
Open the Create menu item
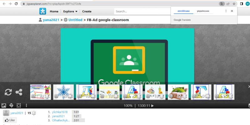coord(87,12)
